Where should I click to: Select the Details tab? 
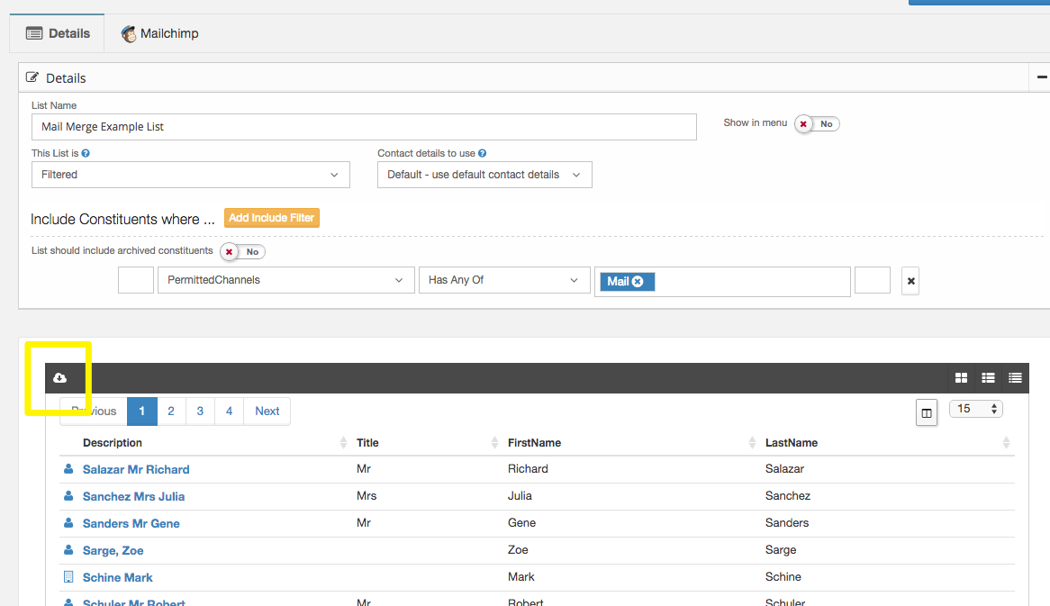(x=59, y=33)
